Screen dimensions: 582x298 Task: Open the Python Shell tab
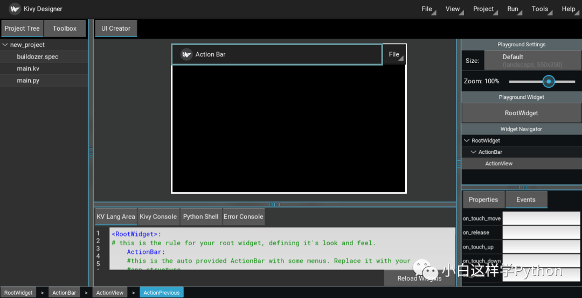pos(201,217)
